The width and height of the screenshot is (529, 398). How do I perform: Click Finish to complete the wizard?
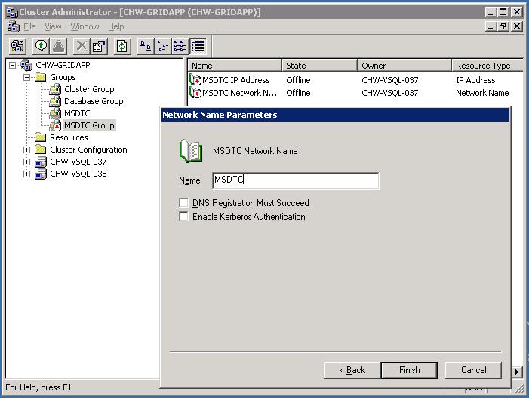point(409,370)
